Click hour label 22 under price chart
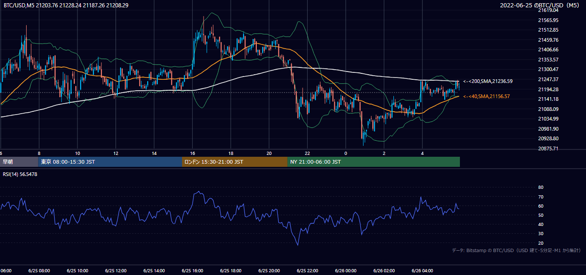Viewport: 586px width, 275px height. tap(307, 154)
